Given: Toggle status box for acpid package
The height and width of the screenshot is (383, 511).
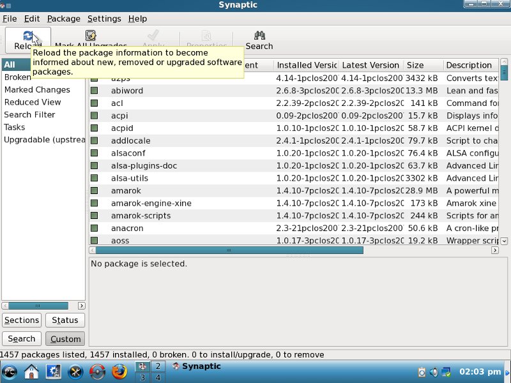Looking at the screenshot, I should click(95, 128).
